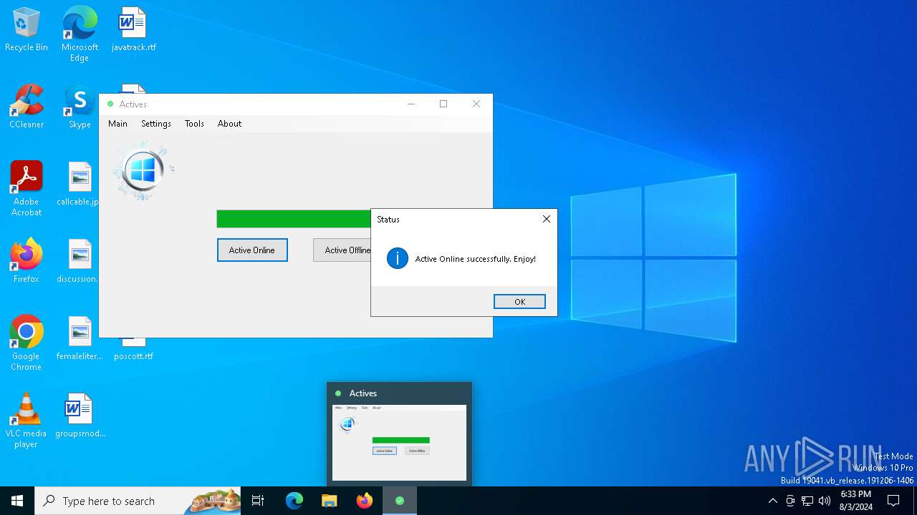Click the Actives title in taskbar preview
917x515 pixels.
[363, 393]
